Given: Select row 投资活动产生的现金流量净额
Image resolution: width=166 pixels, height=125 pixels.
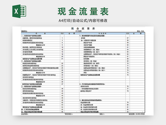Looking at the screenshot, I should click(32, 84).
